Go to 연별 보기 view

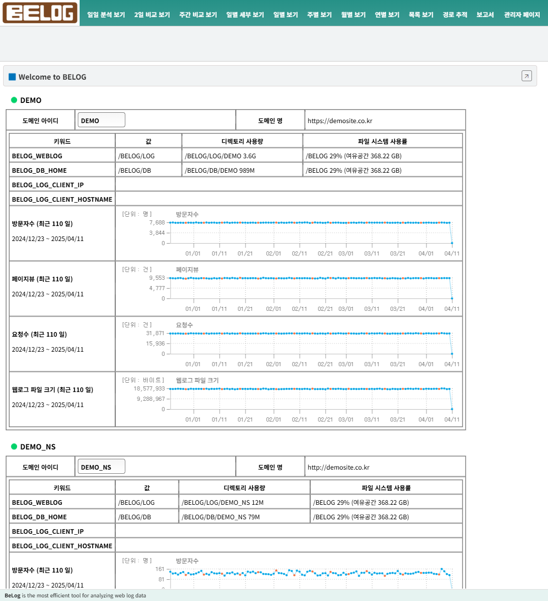coord(387,14)
